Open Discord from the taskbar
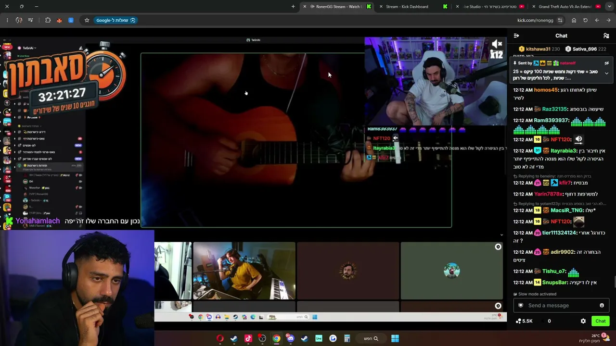Viewport: 616px width, 346px height. 290,338
